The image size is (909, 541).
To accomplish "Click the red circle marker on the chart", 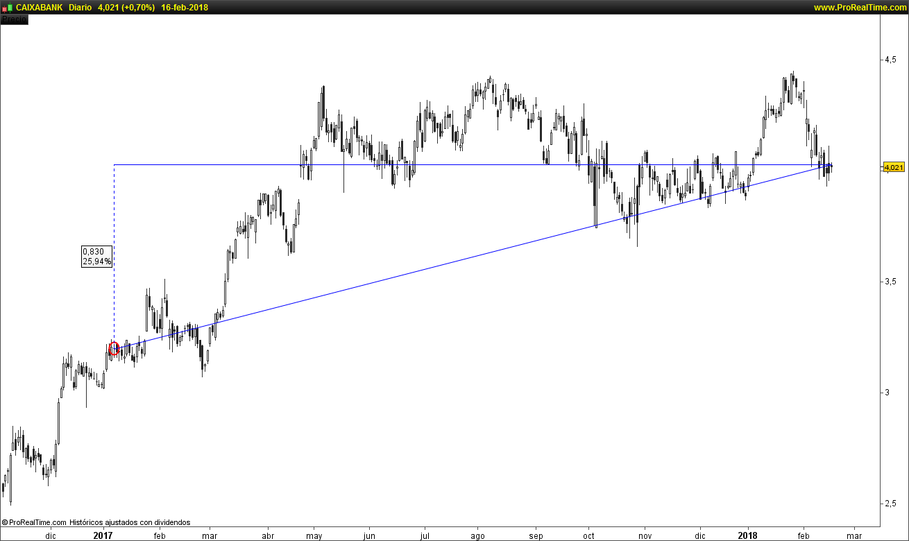I will coord(114,348).
